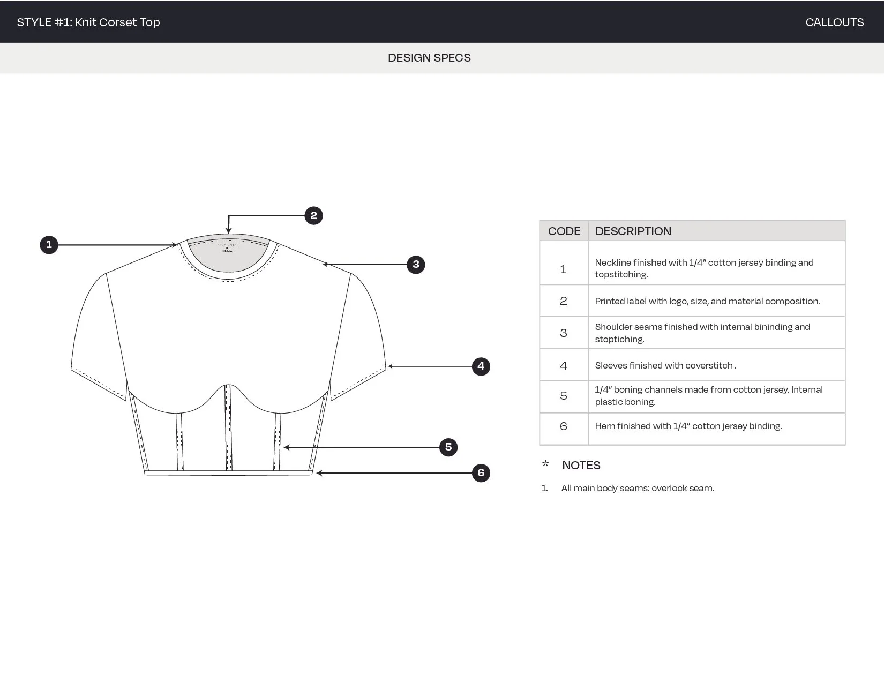Click callout marker number 2
Image resolution: width=884 pixels, height=683 pixels.
tap(313, 216)
